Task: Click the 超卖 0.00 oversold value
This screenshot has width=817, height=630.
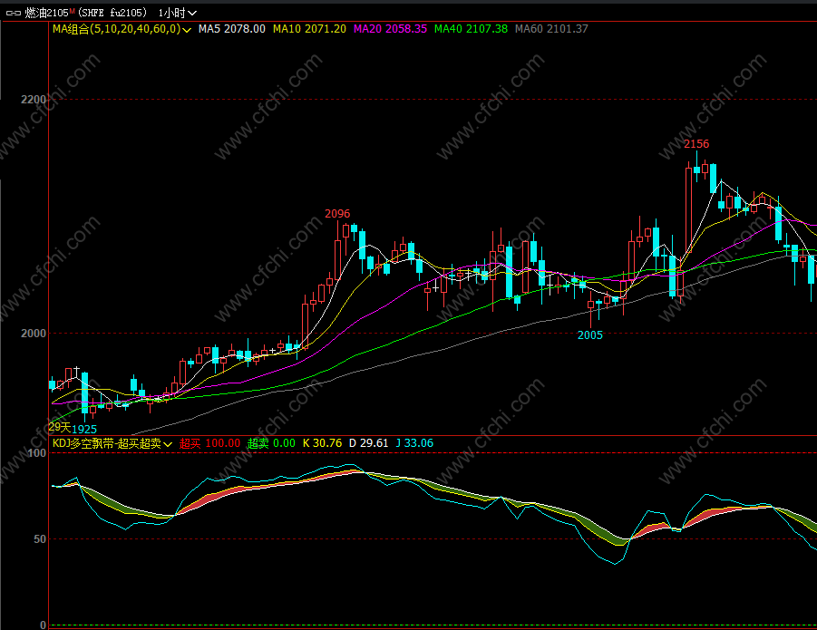Action: click(271, 443)
